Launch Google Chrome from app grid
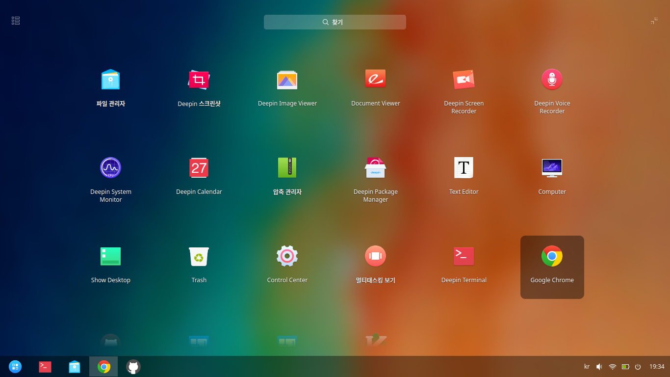This screenshot has width=670, height=377. 552,256
